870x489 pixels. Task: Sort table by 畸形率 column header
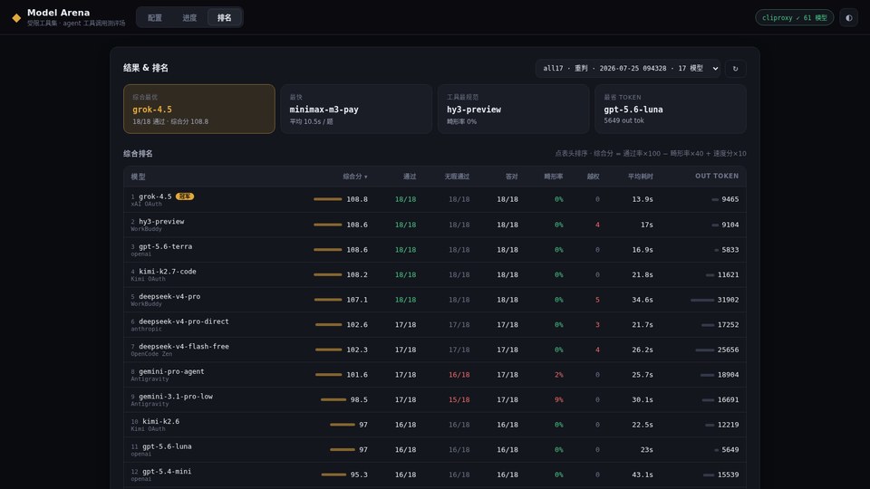point(553,177)
